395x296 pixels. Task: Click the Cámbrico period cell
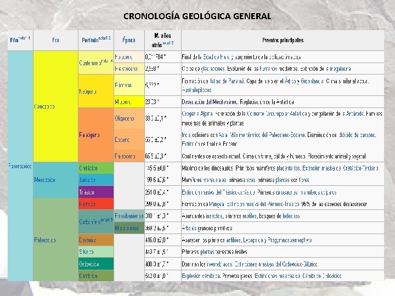[96, 276]
